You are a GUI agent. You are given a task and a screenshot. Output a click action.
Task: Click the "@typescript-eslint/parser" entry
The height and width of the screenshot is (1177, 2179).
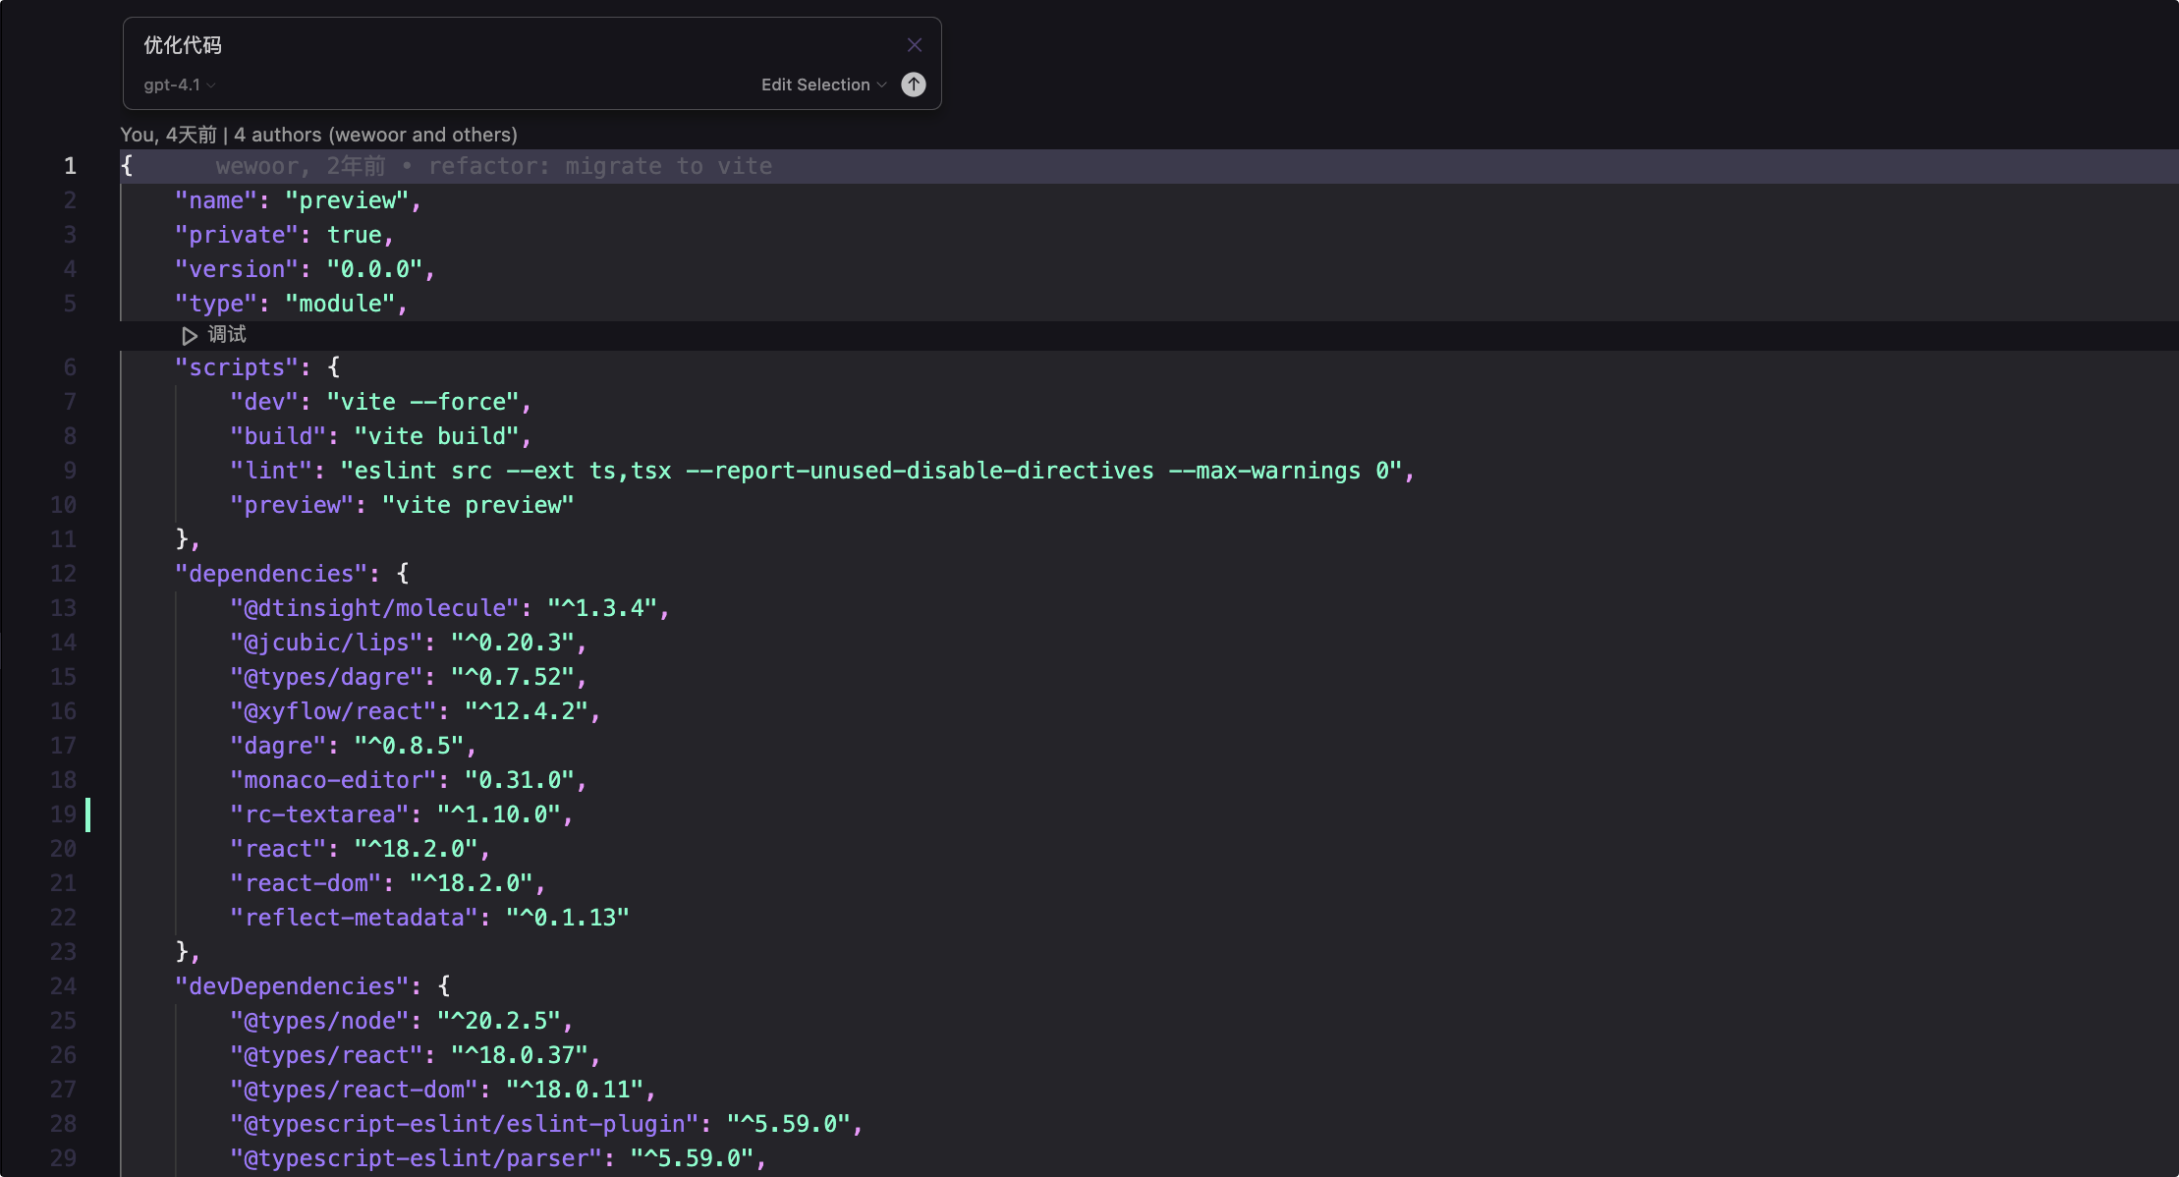[415, 1158]
